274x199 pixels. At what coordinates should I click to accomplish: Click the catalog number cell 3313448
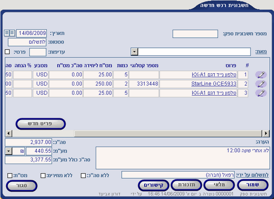tap(144, 84)
